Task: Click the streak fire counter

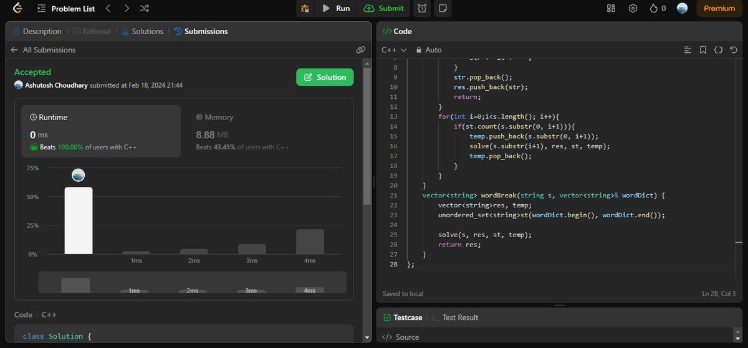Action: (x=658, y=9)
